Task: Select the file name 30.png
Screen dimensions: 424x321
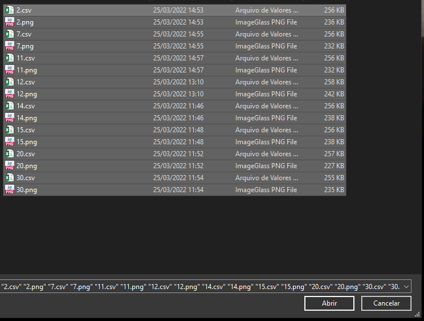Action: [27, 190]
